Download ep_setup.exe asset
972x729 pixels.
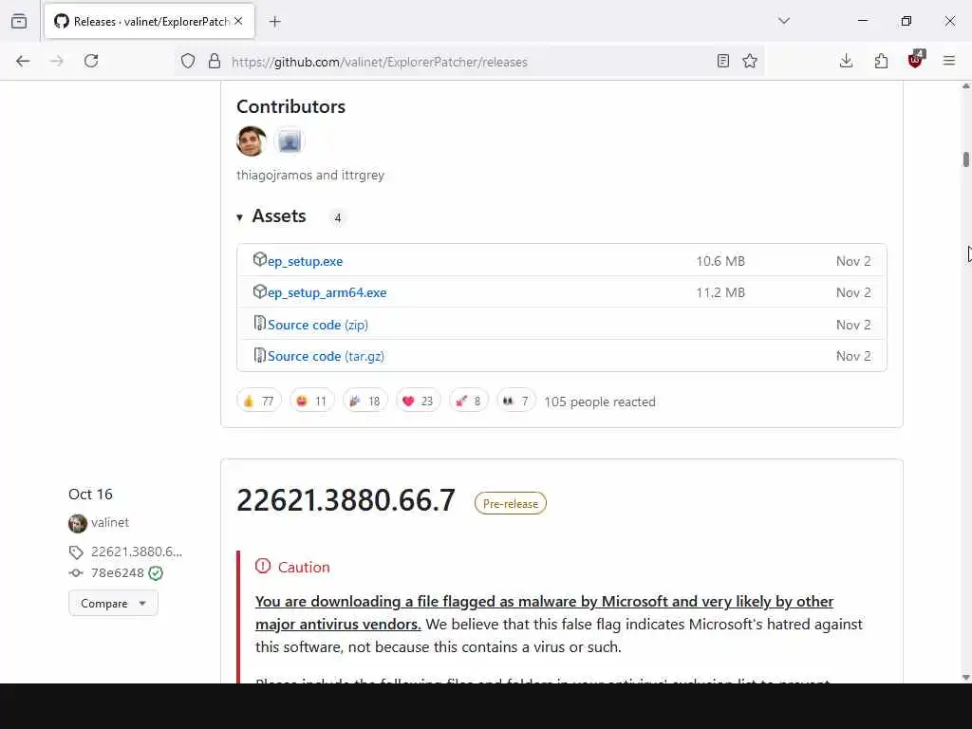pyautogui.click(x=305, y=262)
